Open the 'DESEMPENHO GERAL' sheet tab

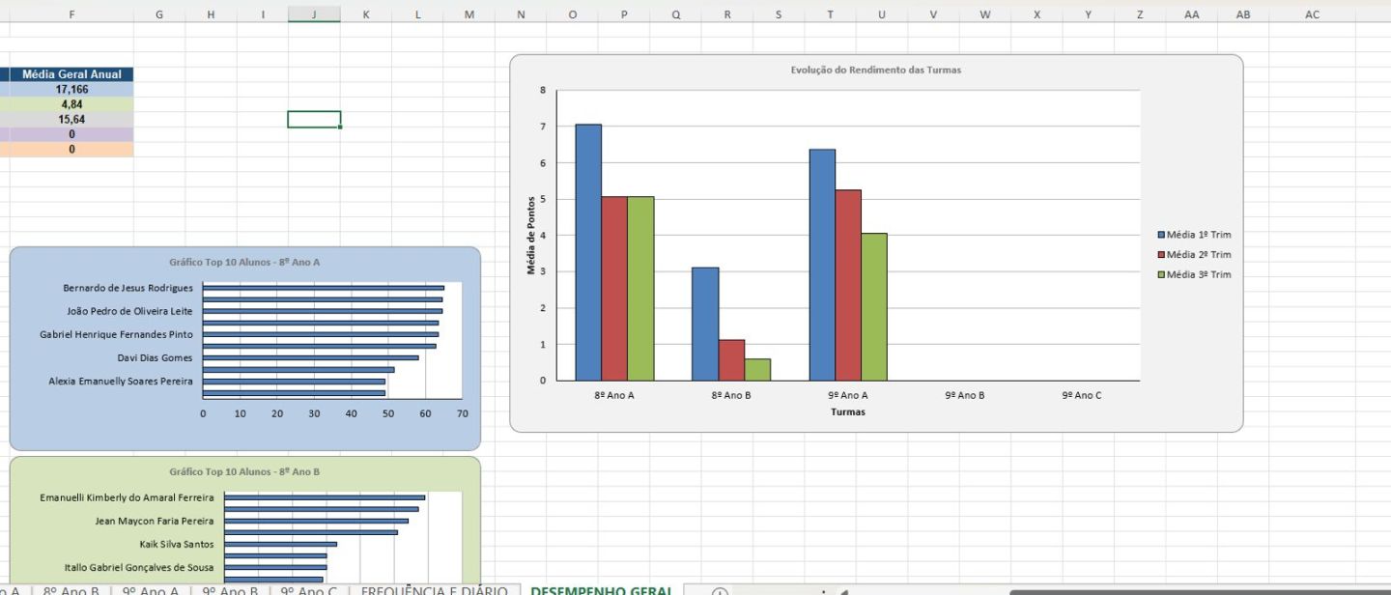click(x=602, y=589)
